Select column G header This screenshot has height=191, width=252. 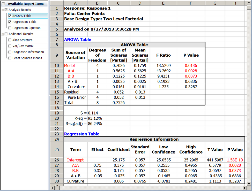click(x=215, y=3)
